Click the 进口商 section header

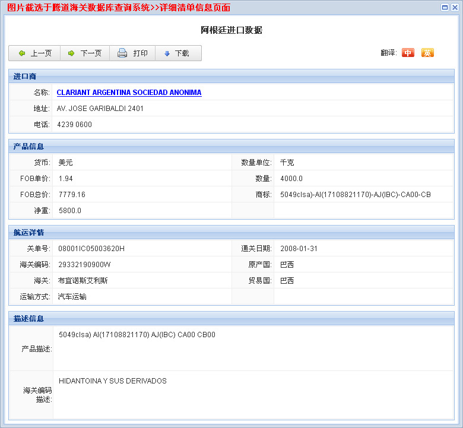25,77
